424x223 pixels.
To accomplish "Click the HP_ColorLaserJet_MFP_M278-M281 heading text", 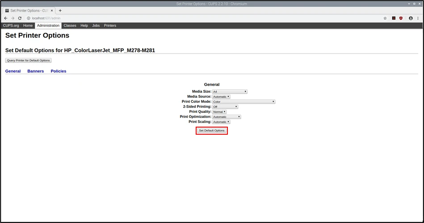I will pyautogui.click(x=109, y=50).
